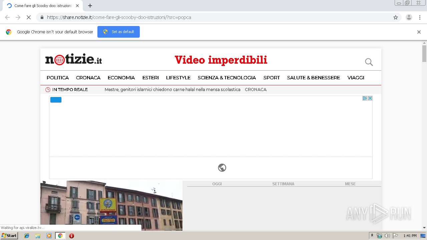Close the ad with X icon
427x240 pixels.
click(370, 98)
